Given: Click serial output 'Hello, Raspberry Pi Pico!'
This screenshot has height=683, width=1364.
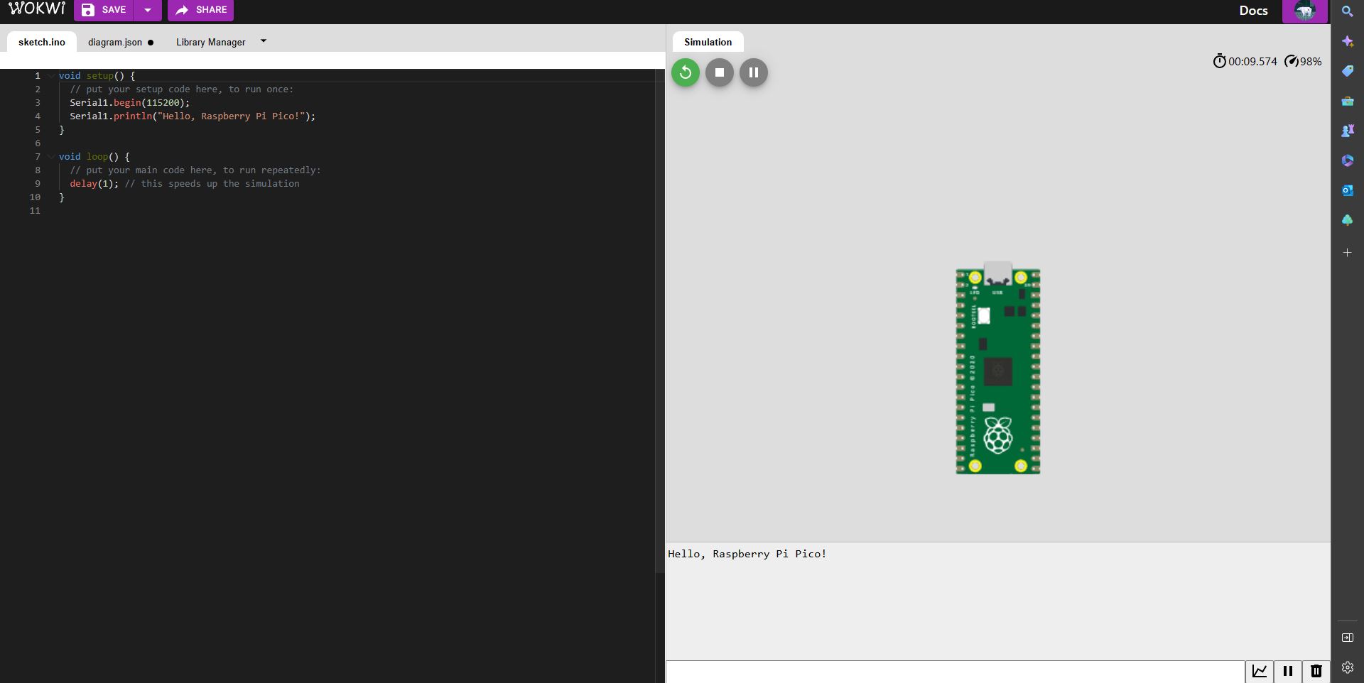Looking at the screenshot, I should (x=747, y=554).
